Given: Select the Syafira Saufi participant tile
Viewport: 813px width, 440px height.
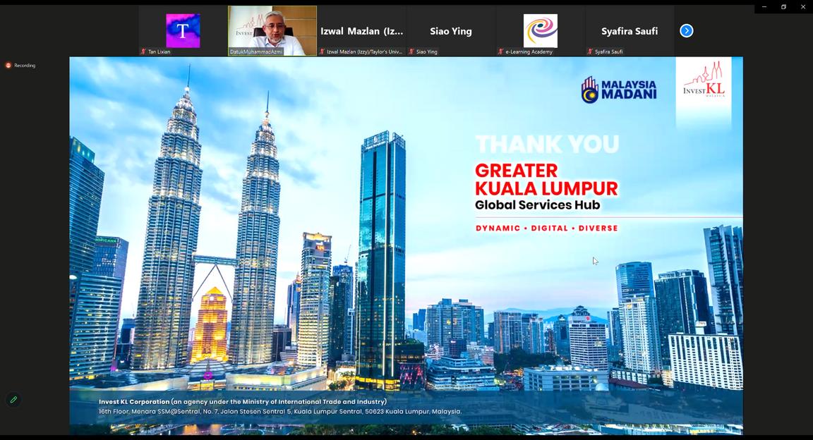Looking at the screenshot, I should point(630,30).
